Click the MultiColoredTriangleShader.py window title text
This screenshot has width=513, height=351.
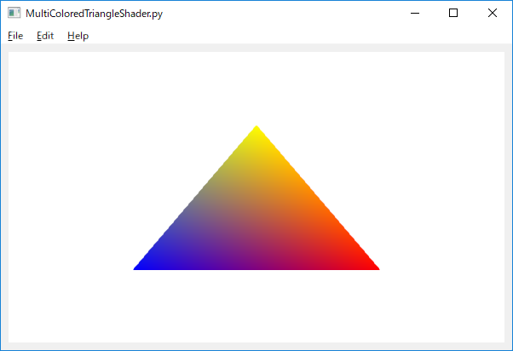[x=95, y=14]
